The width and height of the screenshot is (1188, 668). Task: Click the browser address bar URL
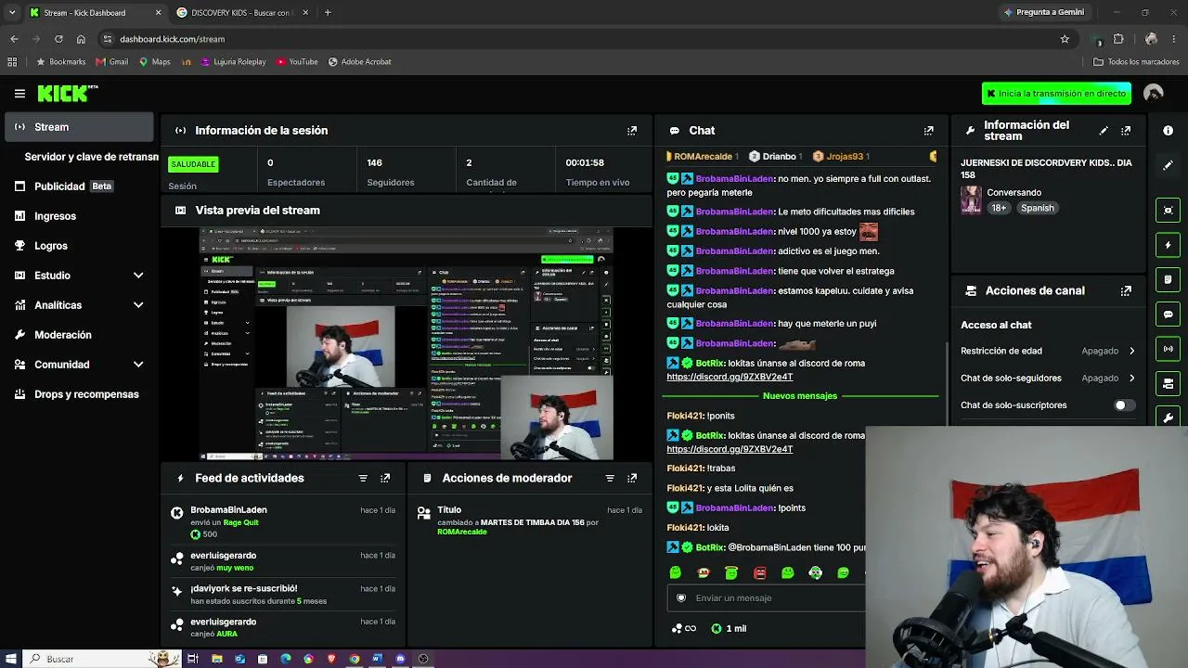[x=173, y=39]
